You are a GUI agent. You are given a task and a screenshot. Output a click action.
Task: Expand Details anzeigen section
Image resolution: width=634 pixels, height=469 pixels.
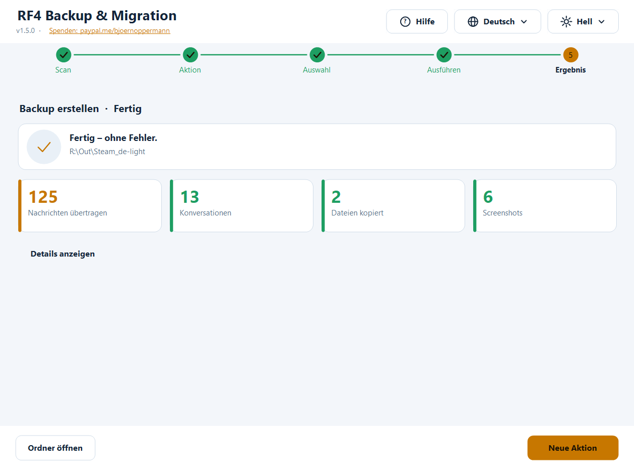pos(62,254)
